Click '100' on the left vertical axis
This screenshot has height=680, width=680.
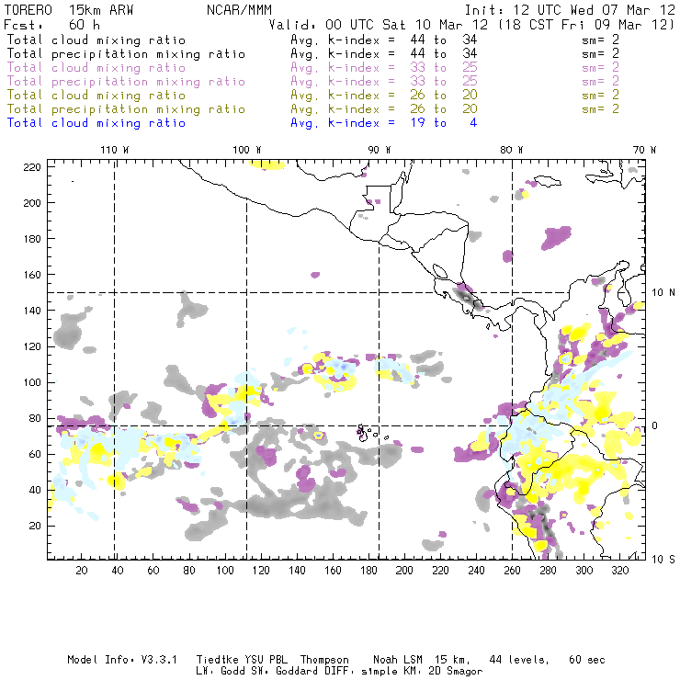coord(32,382)
